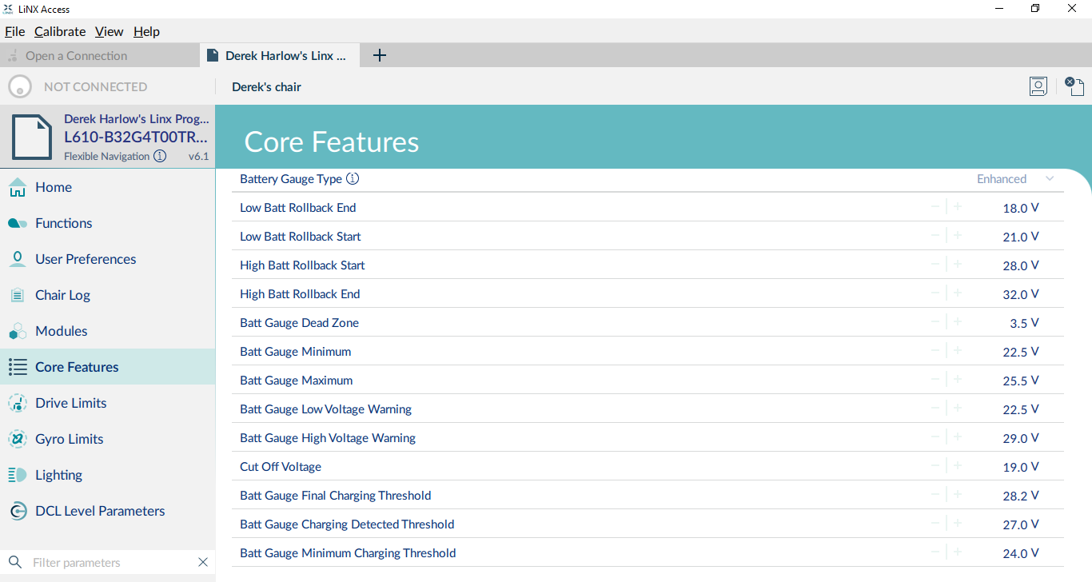Switch to the Open a Connection tab
Screen dimensions: 1092x582
tap(76, 56)
